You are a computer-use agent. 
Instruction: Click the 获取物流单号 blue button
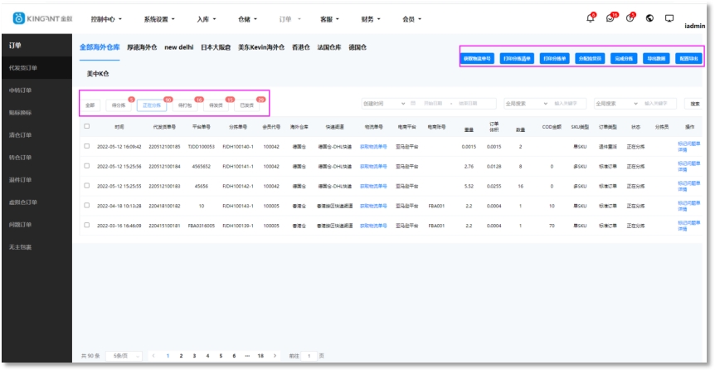477,59
